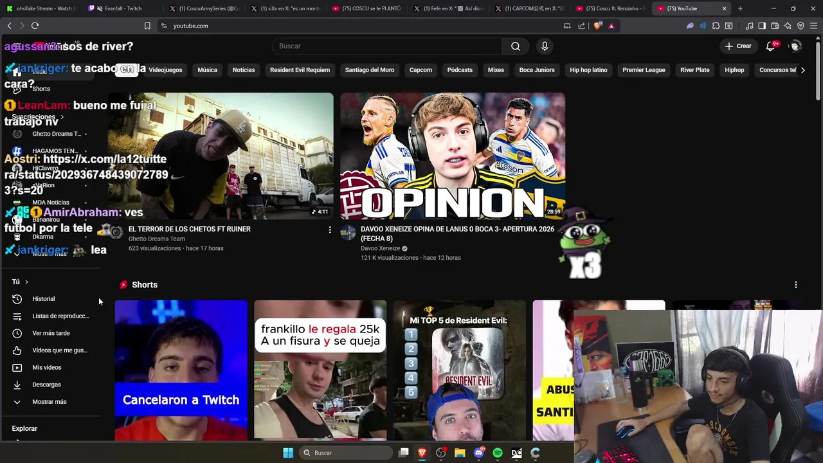The image size is (823, 463).
Task: Open Listas de reproducción in sidebar
Action: point(50,316)
